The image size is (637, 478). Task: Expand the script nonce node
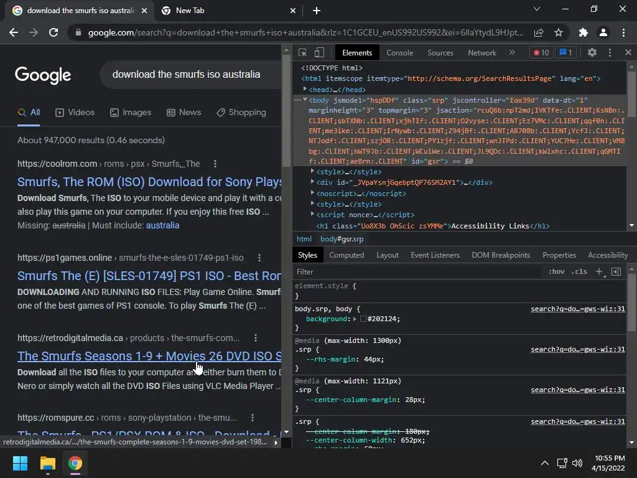[312, 214]
